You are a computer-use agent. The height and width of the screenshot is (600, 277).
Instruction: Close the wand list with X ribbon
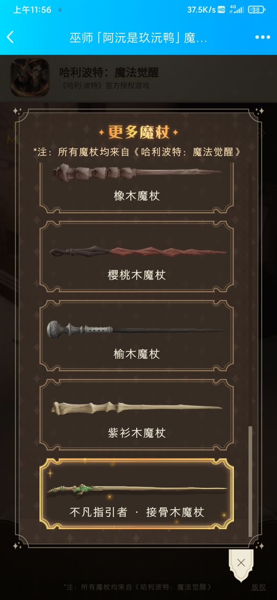tap(241, 564)
